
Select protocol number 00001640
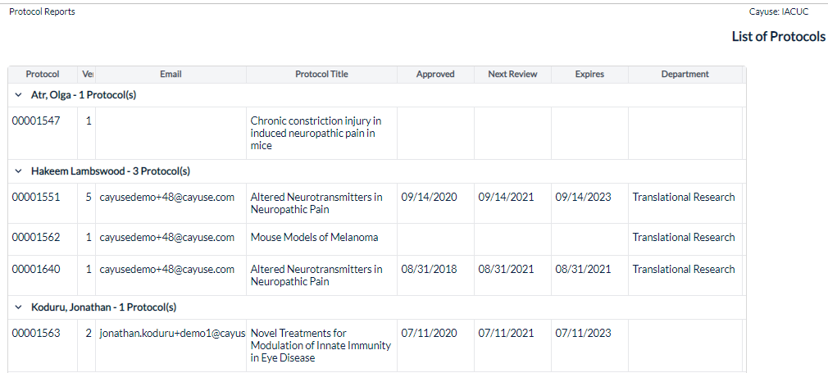[x=36, y=269]
